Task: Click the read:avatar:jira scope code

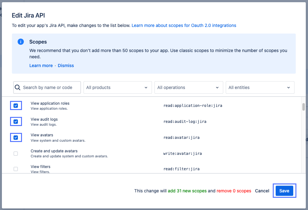Action: [x=181, y=138]
